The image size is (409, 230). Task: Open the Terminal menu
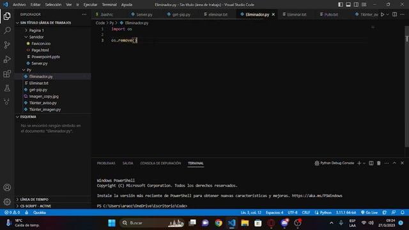pyautogui.click(x=109, y=4)
